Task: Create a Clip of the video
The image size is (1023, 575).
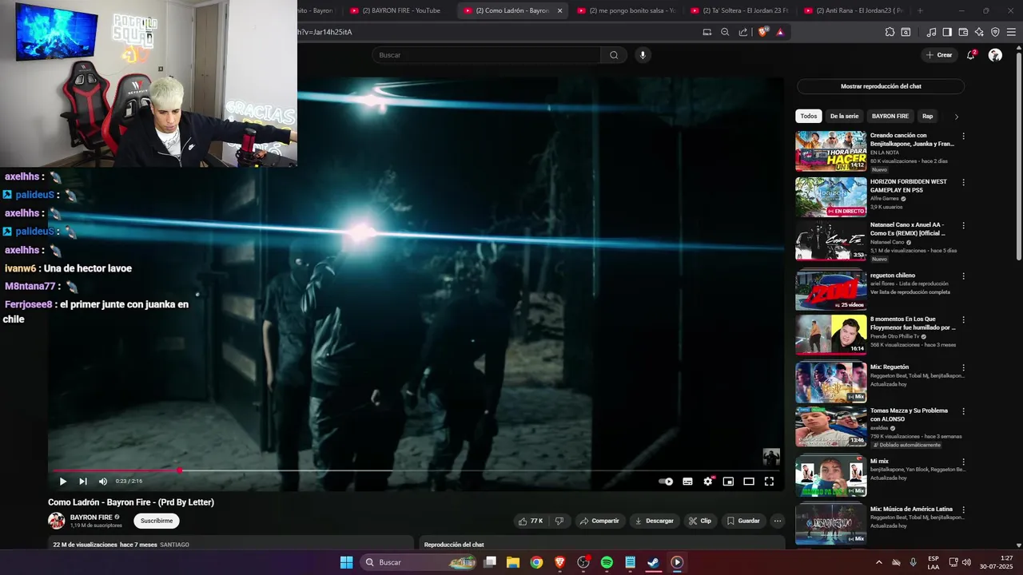Action: coord(700,521)
